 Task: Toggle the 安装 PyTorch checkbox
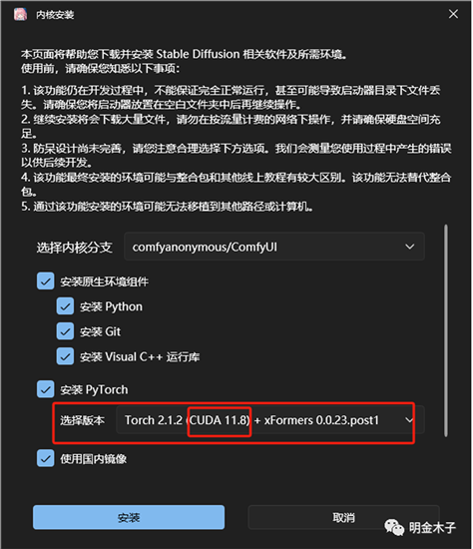click(x=46, y=389)
